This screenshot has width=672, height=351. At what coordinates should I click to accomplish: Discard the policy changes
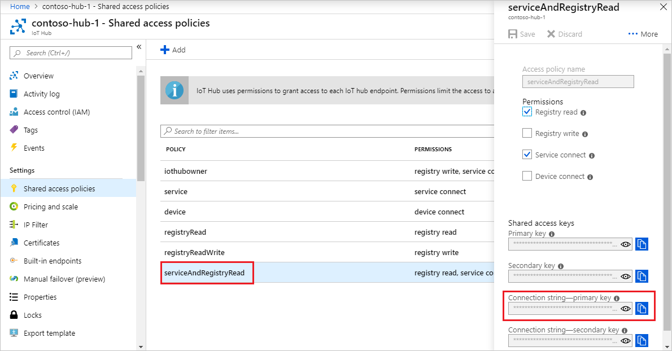click(x=565, y=34)
